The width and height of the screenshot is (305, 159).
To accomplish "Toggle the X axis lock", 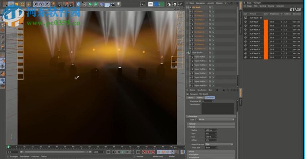I will [x=36, y=4].
